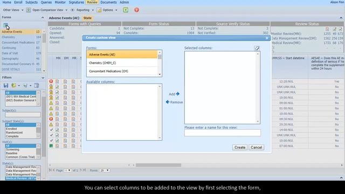
Task: Toggle MN review check in third lock row
Action: coord(57,98)
